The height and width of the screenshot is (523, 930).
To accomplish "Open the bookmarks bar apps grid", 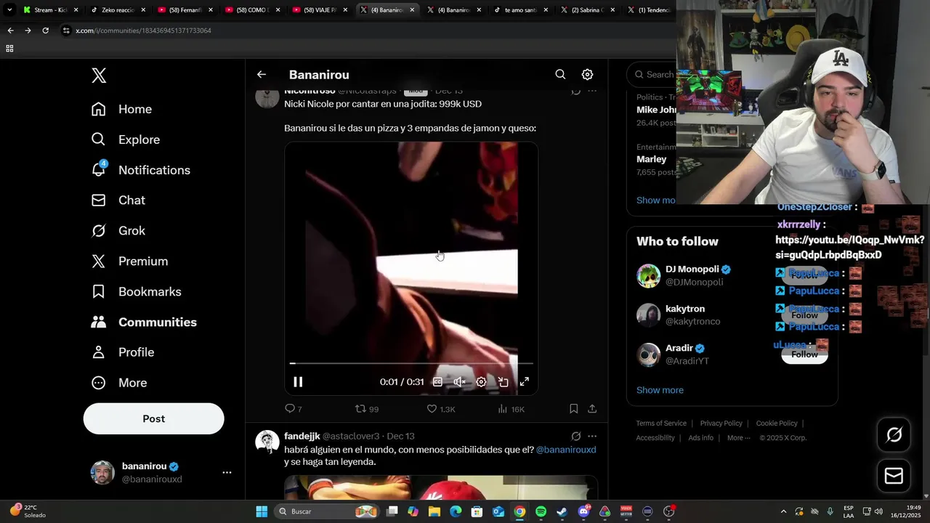I will [x=9, y=49].
